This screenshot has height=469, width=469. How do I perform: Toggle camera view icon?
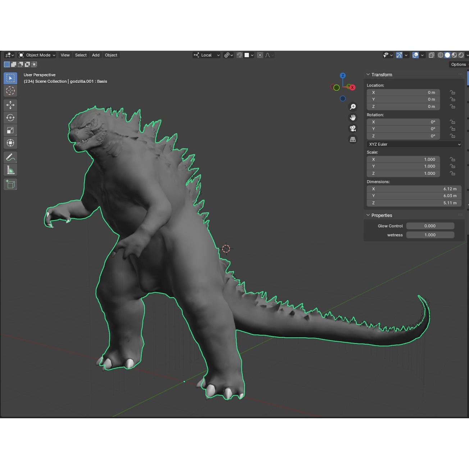[353, 128]
